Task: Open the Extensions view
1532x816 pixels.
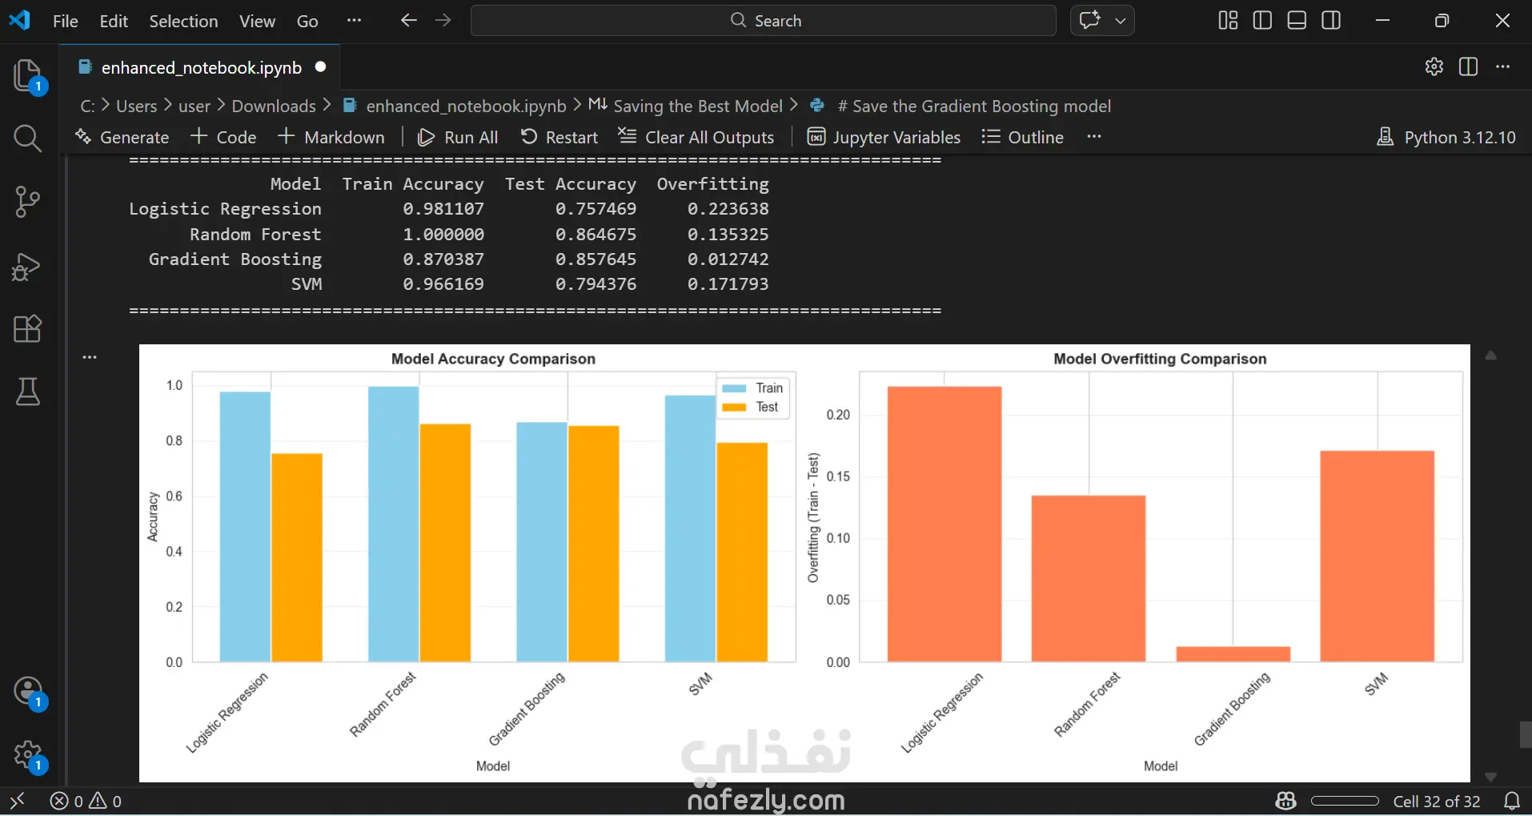Action: tap(28, 328)
